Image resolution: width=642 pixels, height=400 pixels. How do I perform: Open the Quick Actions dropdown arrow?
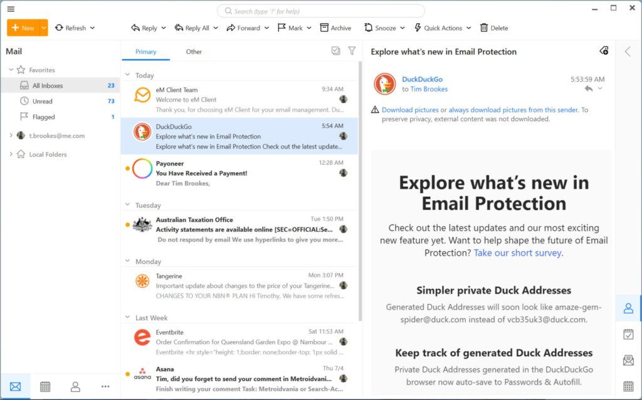point(469,28)
